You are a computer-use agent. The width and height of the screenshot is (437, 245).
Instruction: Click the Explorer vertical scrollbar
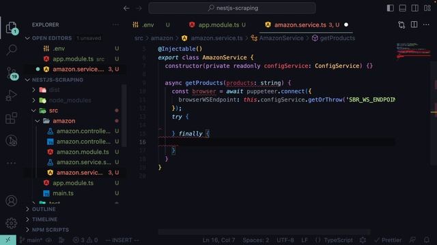(124, 115)
